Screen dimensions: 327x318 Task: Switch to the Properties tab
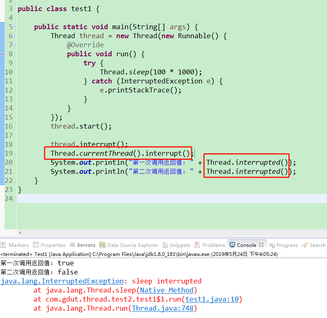(49, 245)
